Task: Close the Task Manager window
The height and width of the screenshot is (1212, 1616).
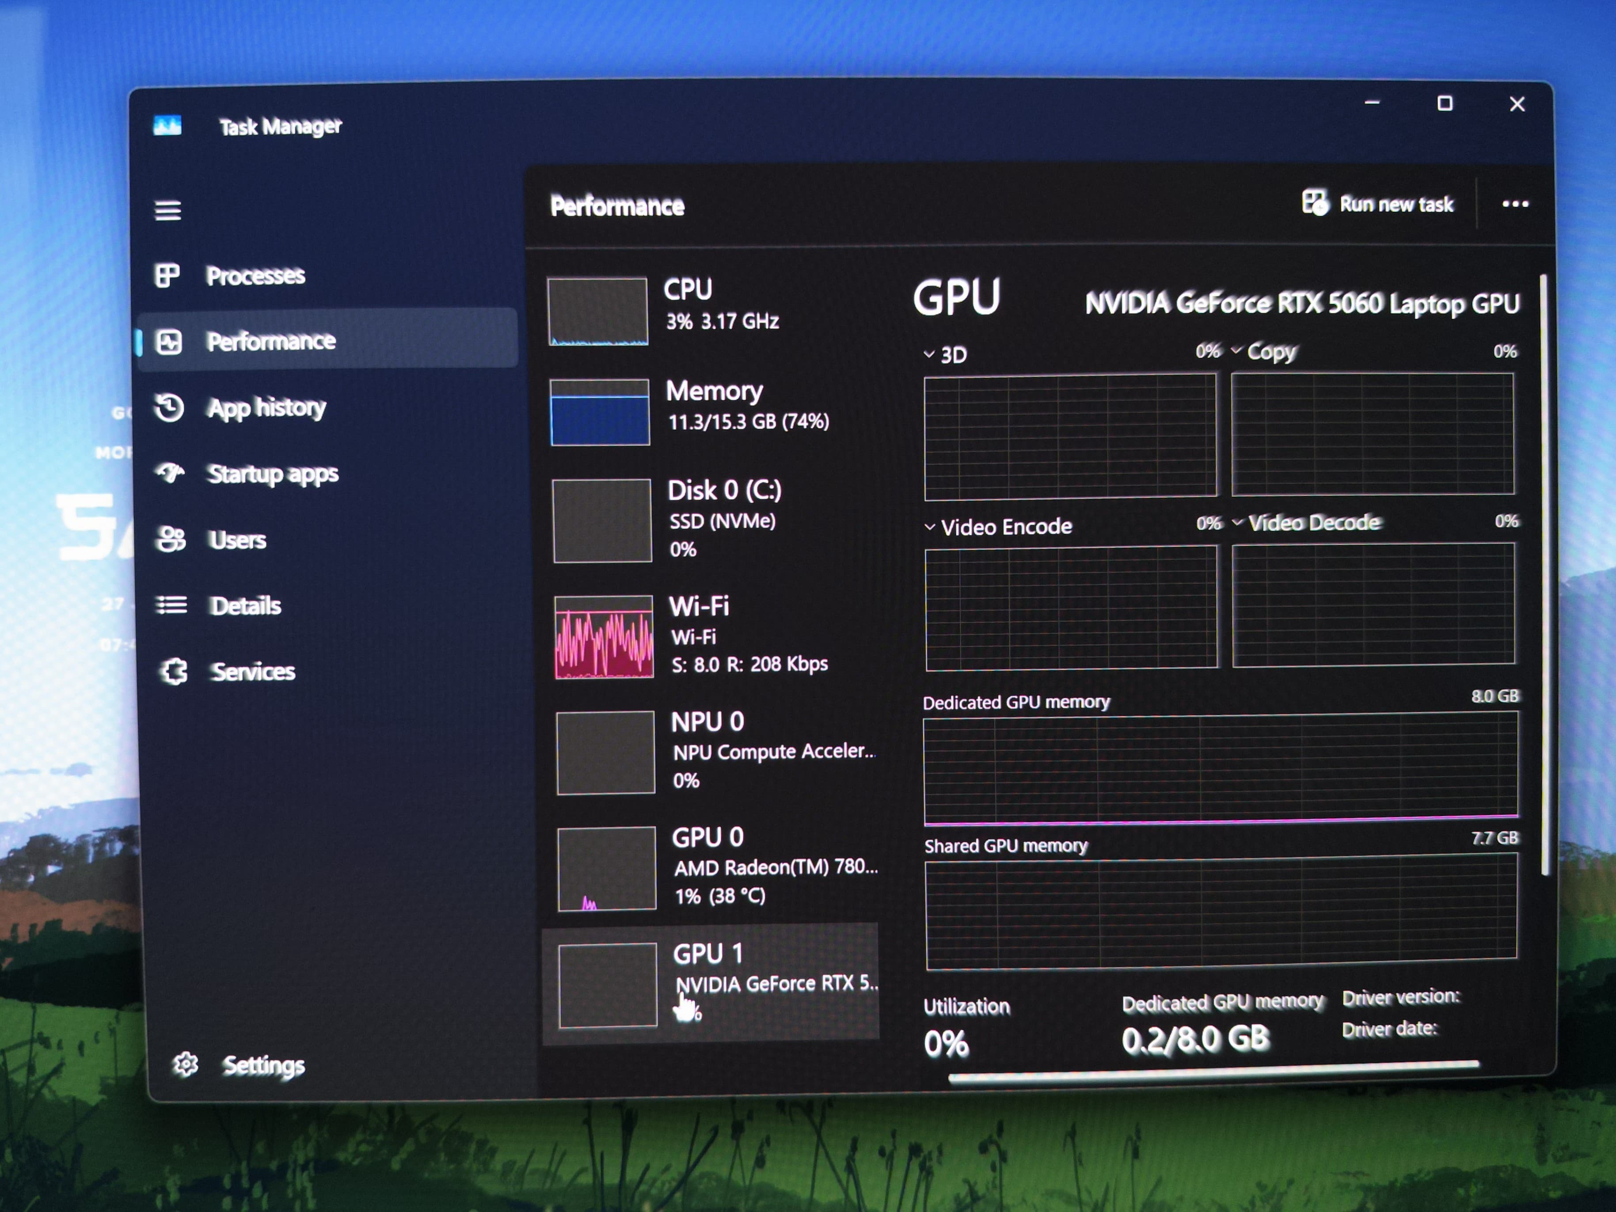Action: point(1517,104)
